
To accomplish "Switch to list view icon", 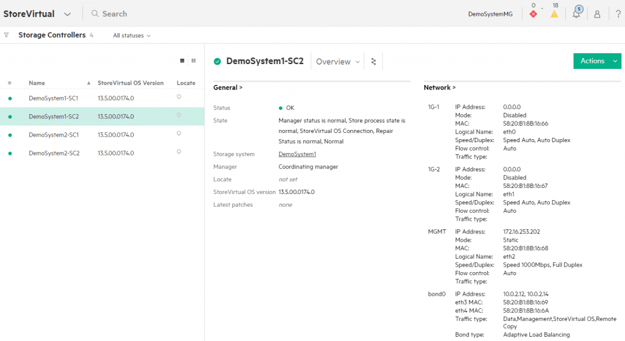I will pos(182,60).
